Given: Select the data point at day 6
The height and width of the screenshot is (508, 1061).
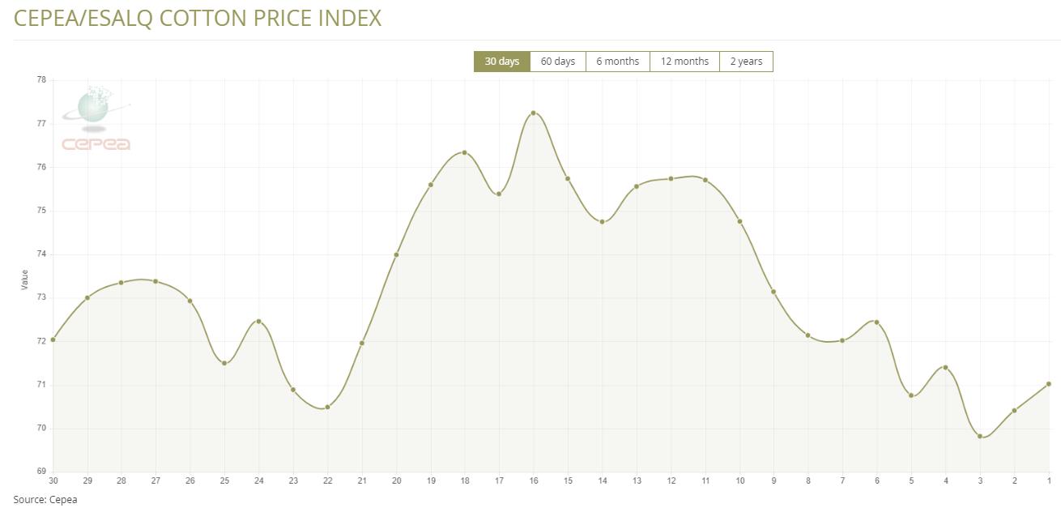Looking at the screenshot, I should click(x=876, y=322).
